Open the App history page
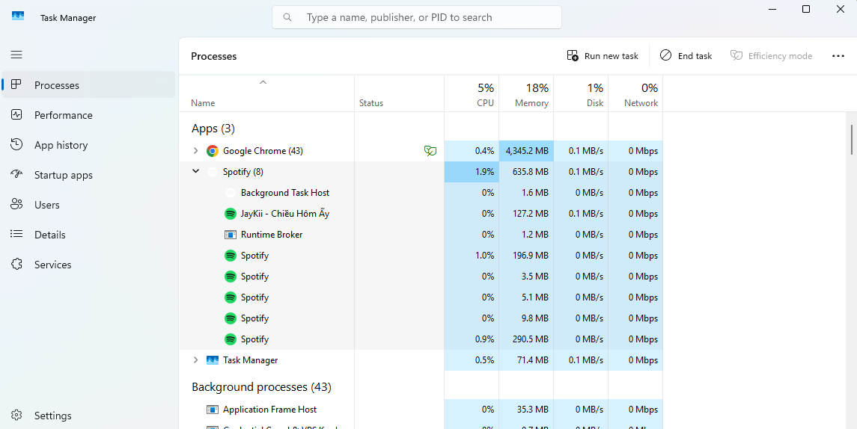Screen dimensions: 857x429 88,145
